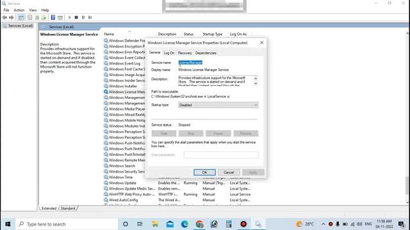Switch to the Dependencies tab

coord(206,53)
